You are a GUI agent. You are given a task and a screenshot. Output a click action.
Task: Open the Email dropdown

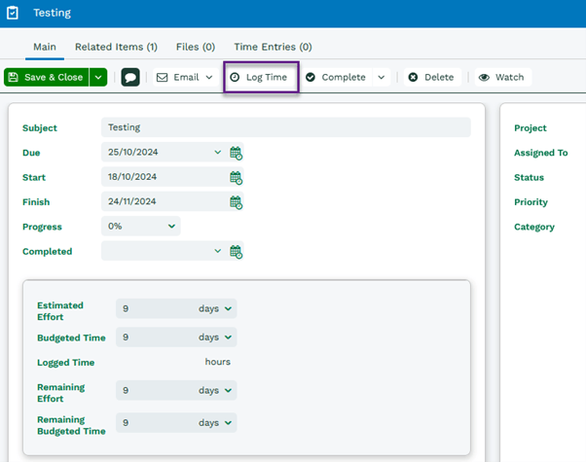pos(185,77)
